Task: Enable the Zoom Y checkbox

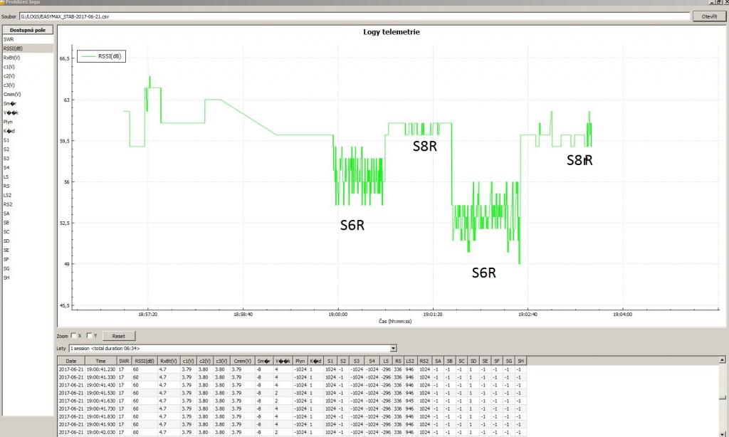Action: click(89, 335)
